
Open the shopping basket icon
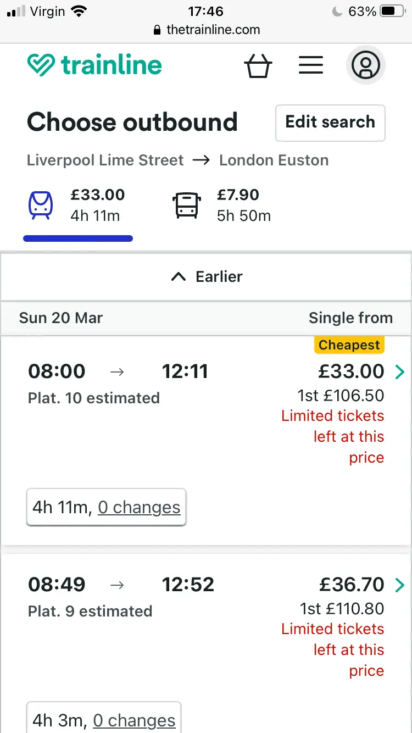pos(258,66)
